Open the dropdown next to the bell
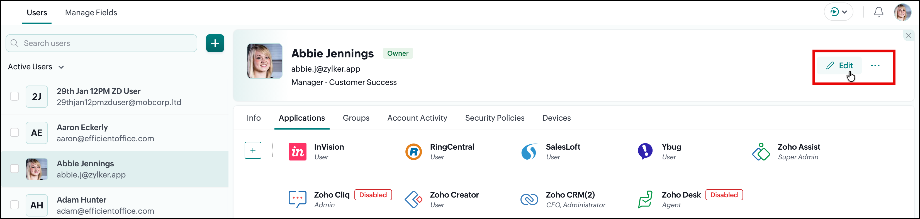The image size is (920, 219). pyautogui.click(x=838, y=12)
